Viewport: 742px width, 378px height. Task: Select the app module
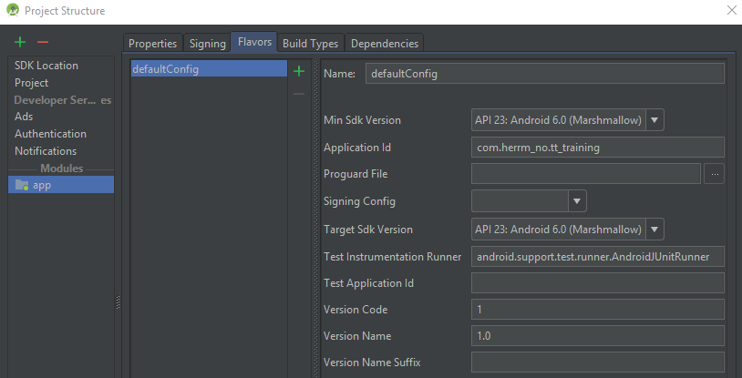click(x=42, y=185)
